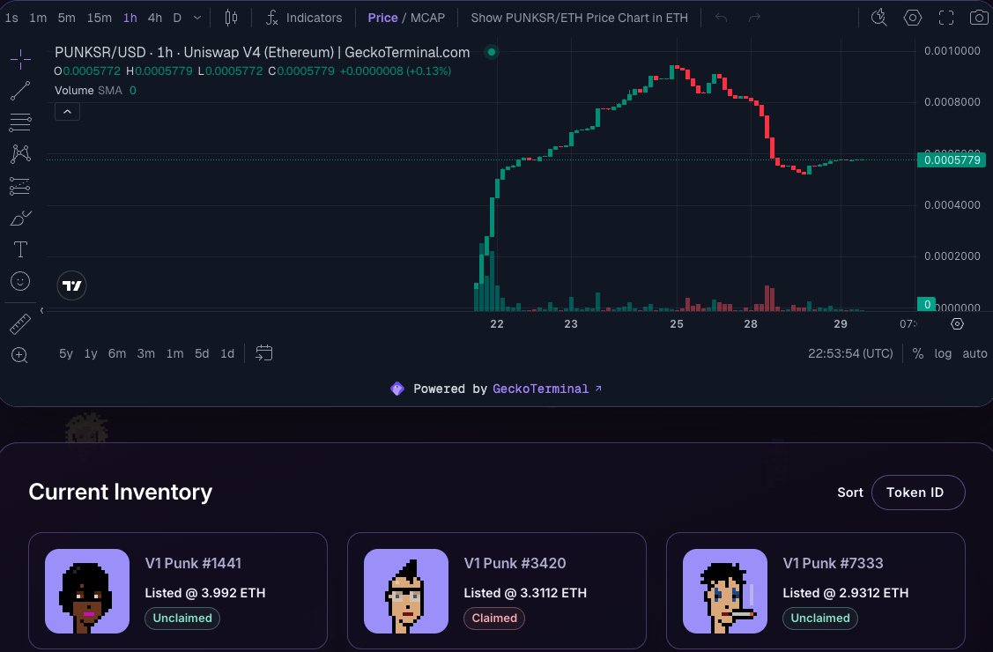
Task: Toggle the log scale mode
Action: 943,353
